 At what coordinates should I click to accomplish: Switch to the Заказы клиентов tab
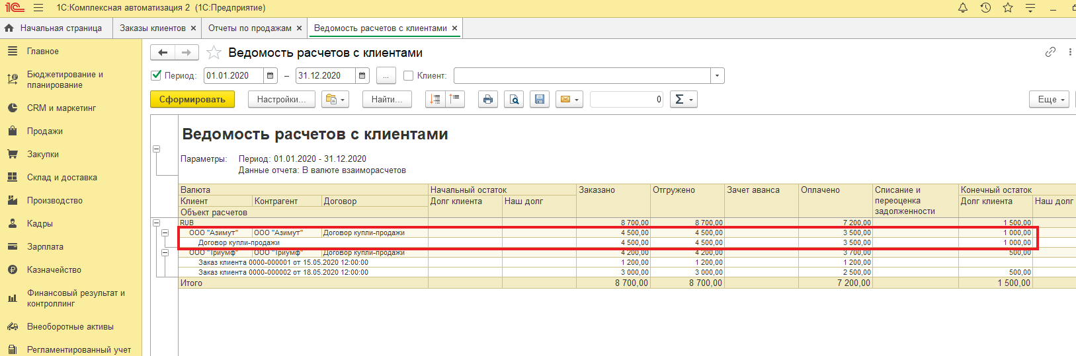tap(153, 28)
